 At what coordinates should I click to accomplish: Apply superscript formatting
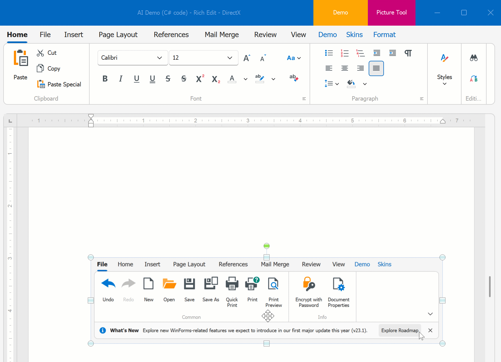(200, 79)
